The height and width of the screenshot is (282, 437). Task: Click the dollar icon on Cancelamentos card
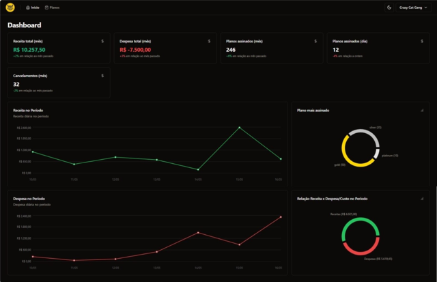tap(102, 76)
